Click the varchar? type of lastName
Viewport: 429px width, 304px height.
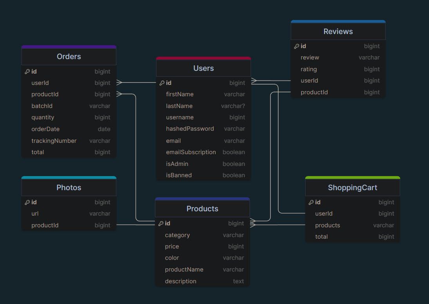[x=233, y=106]
